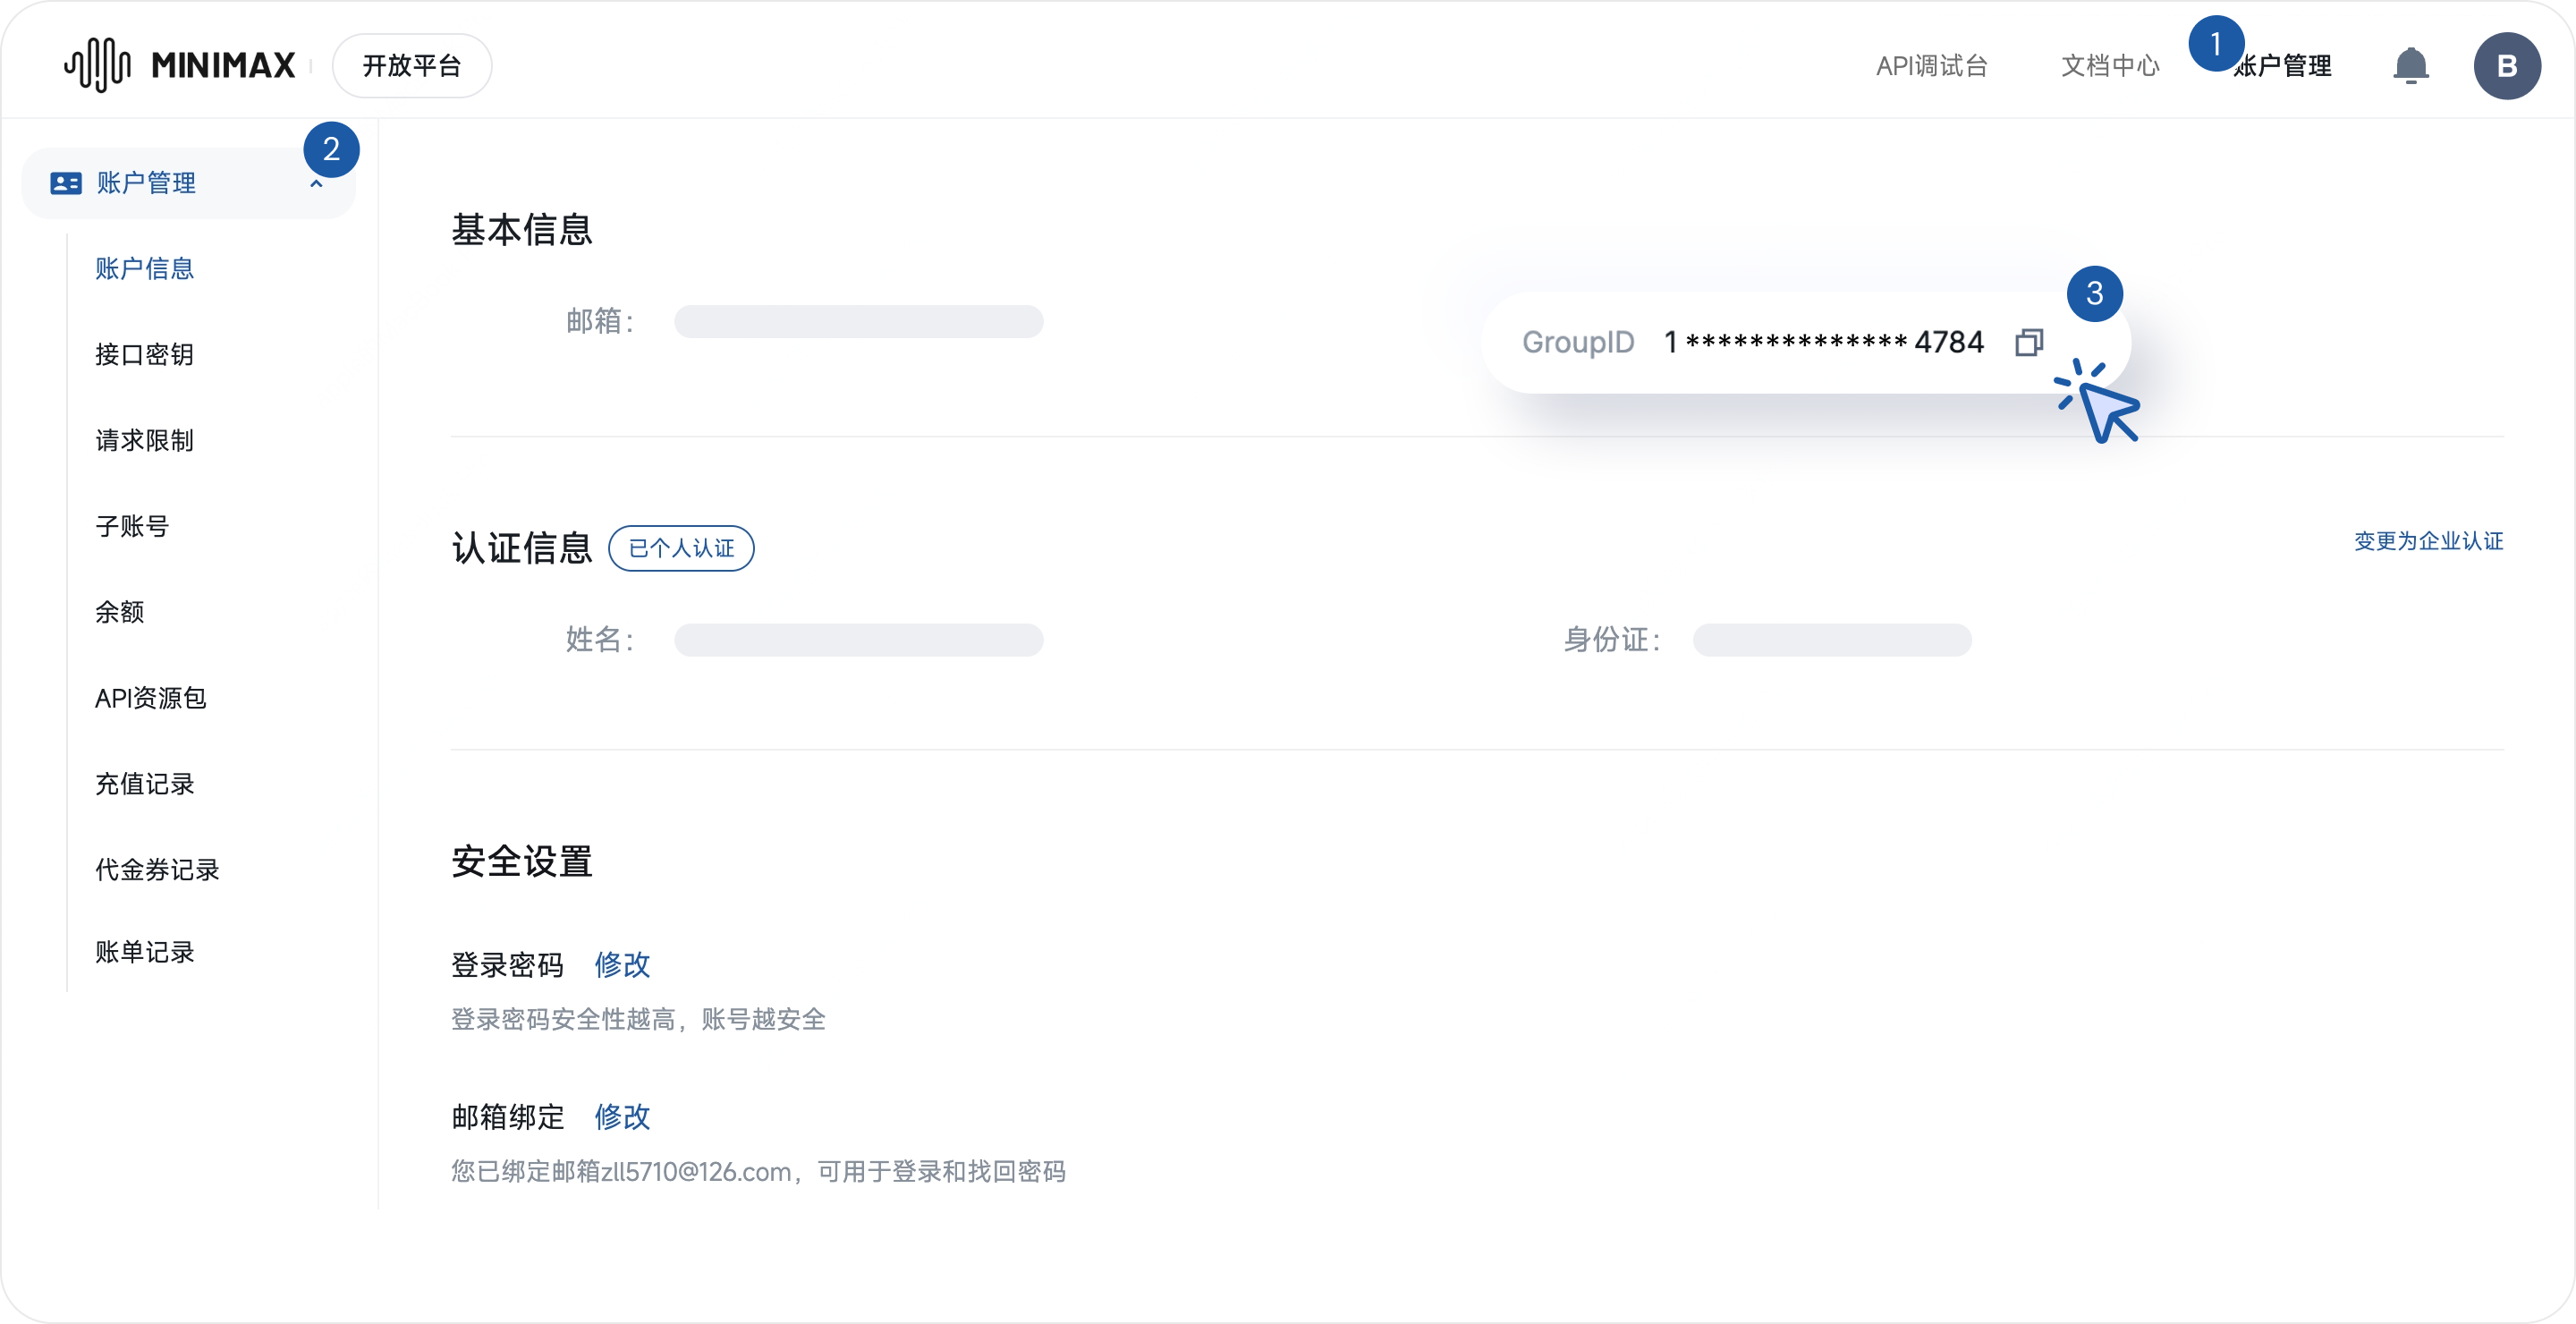Click the MINIMAX waveform logo
Image resolution: width=2576 pixels, height=1324 pixels.
[x=98, y=65]
